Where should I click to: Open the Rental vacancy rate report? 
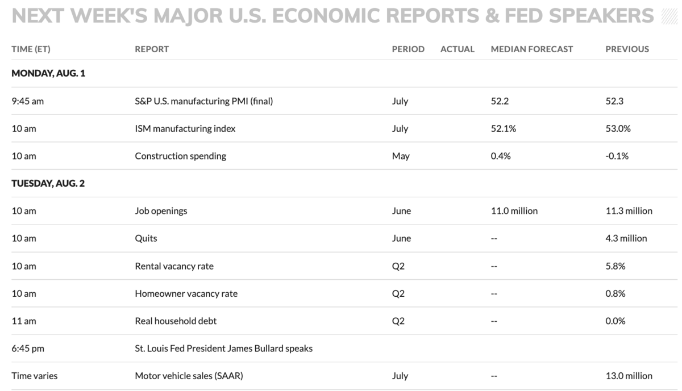tap(174, 266)
